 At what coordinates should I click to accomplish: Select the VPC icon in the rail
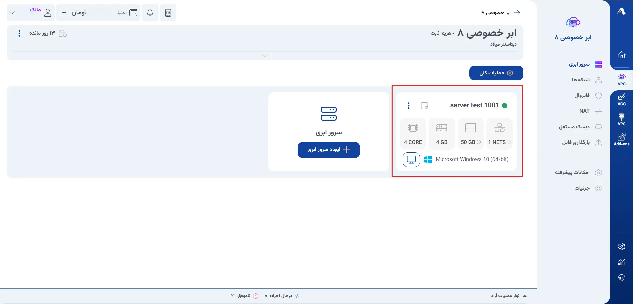tap(622, 80)
